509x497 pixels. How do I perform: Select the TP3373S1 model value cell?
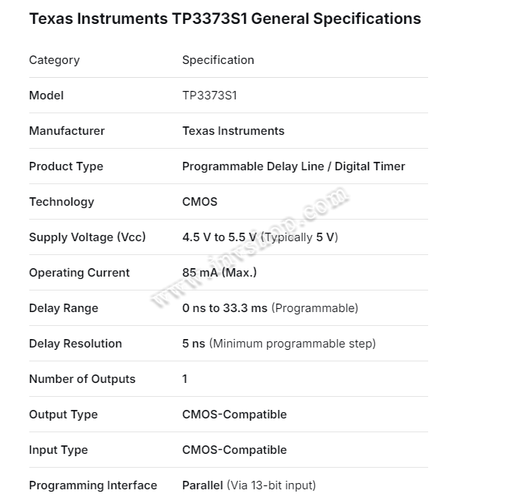coord(210,96)
